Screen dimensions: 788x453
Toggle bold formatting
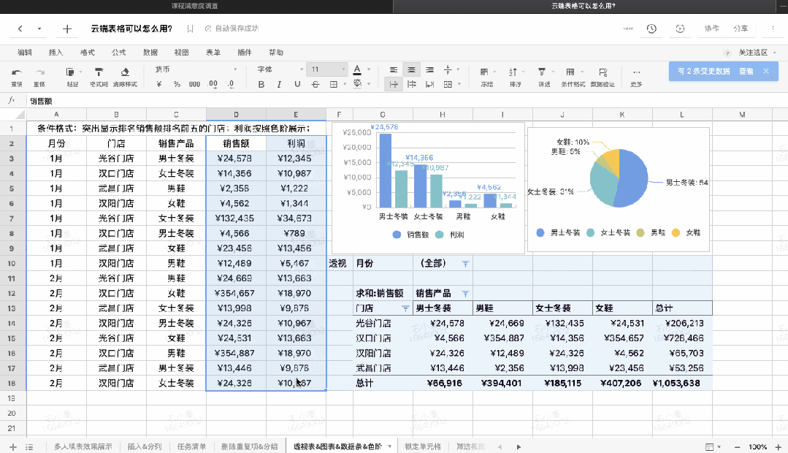261,85
